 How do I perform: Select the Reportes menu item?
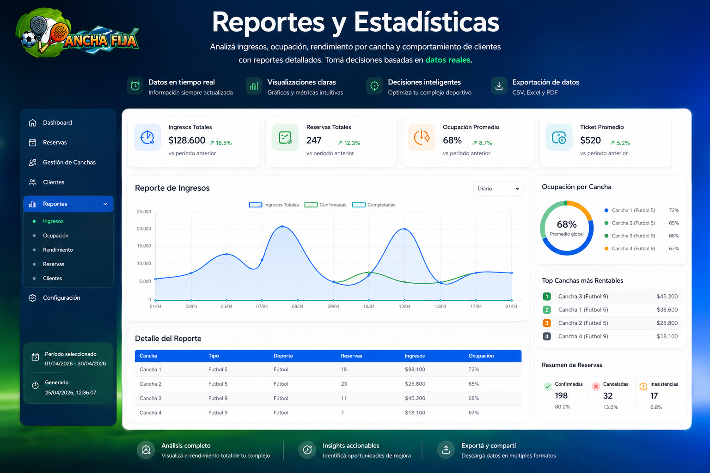(68, 204)
